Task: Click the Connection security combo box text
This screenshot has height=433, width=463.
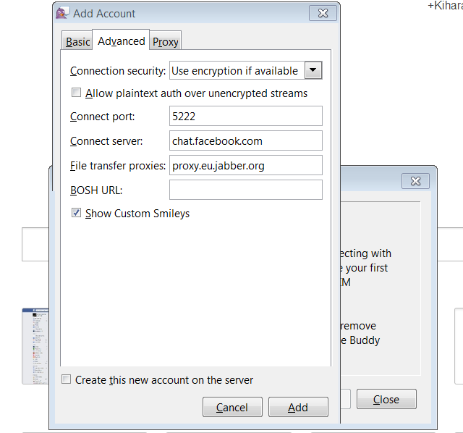Action: (x=236, y=71)
